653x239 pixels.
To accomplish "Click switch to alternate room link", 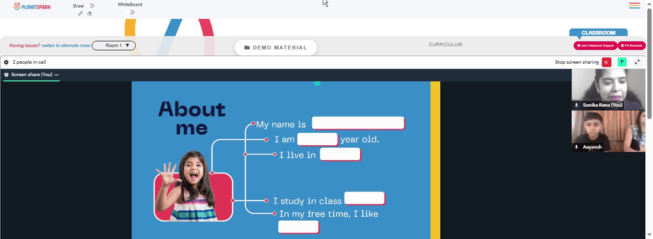I will [x=66, y=46].
